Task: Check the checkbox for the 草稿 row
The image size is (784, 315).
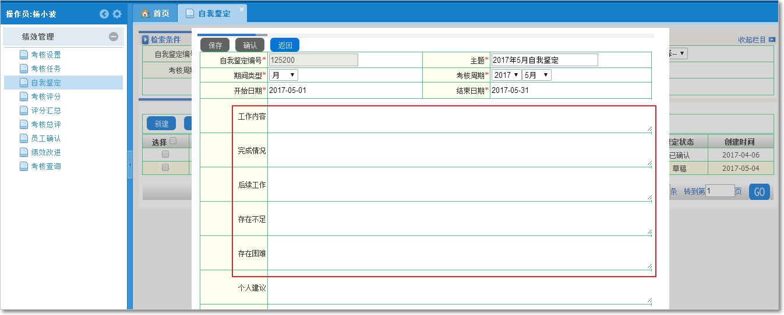Action: tap(165, 167)
